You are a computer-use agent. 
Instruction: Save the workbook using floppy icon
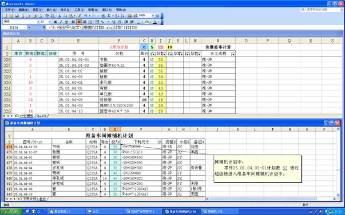click(17, 16)
